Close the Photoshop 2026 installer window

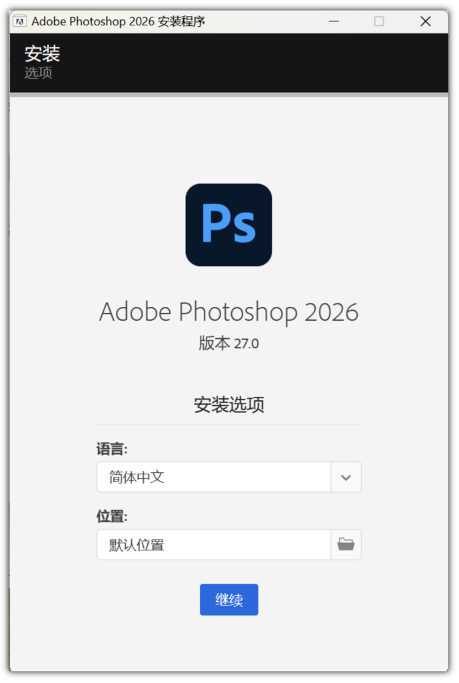coord(425,21)
